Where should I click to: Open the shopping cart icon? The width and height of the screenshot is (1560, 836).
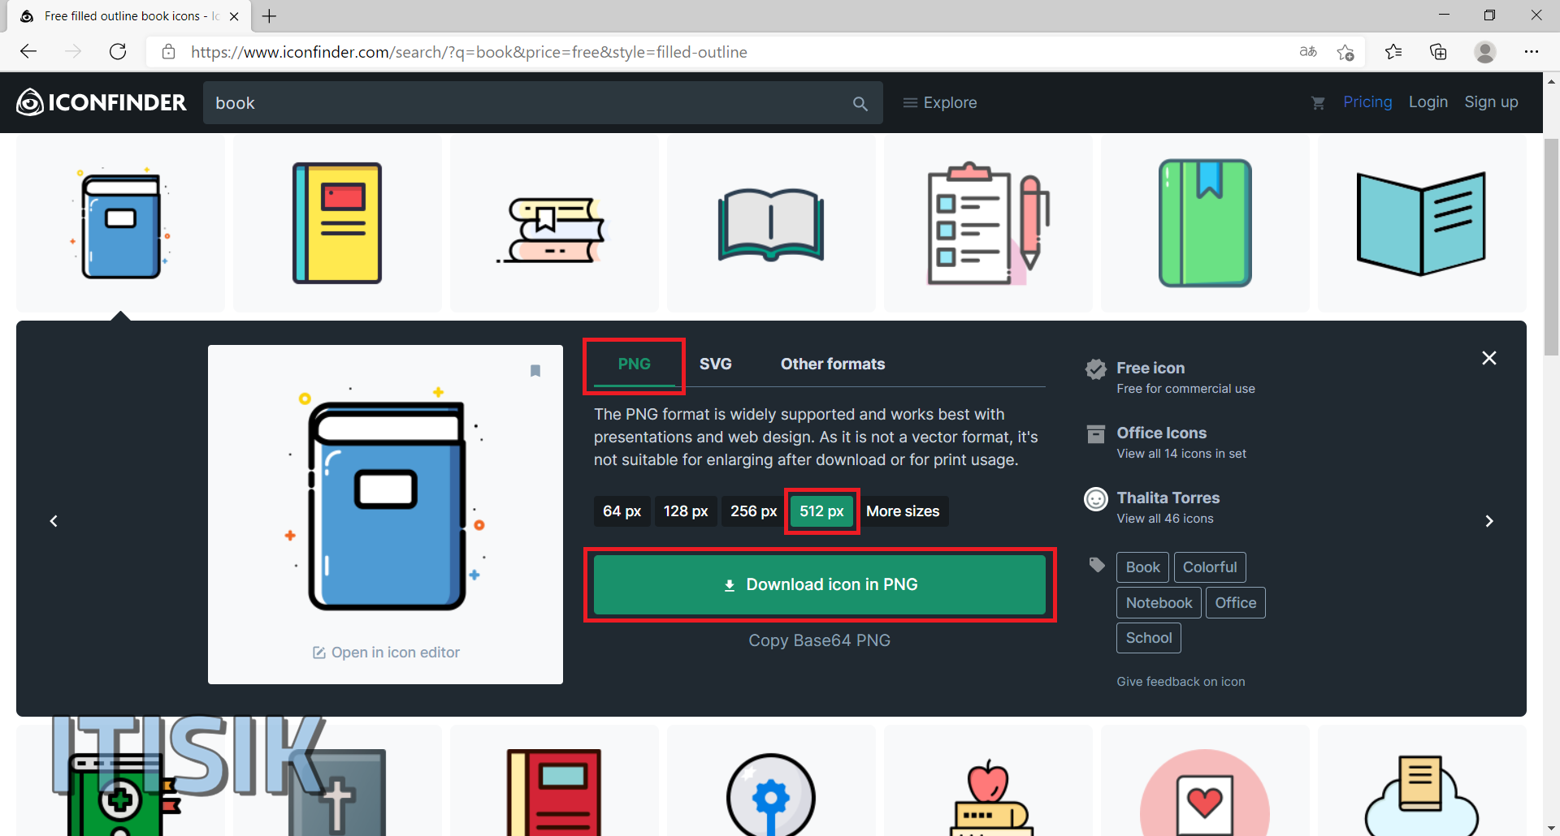1318,102
